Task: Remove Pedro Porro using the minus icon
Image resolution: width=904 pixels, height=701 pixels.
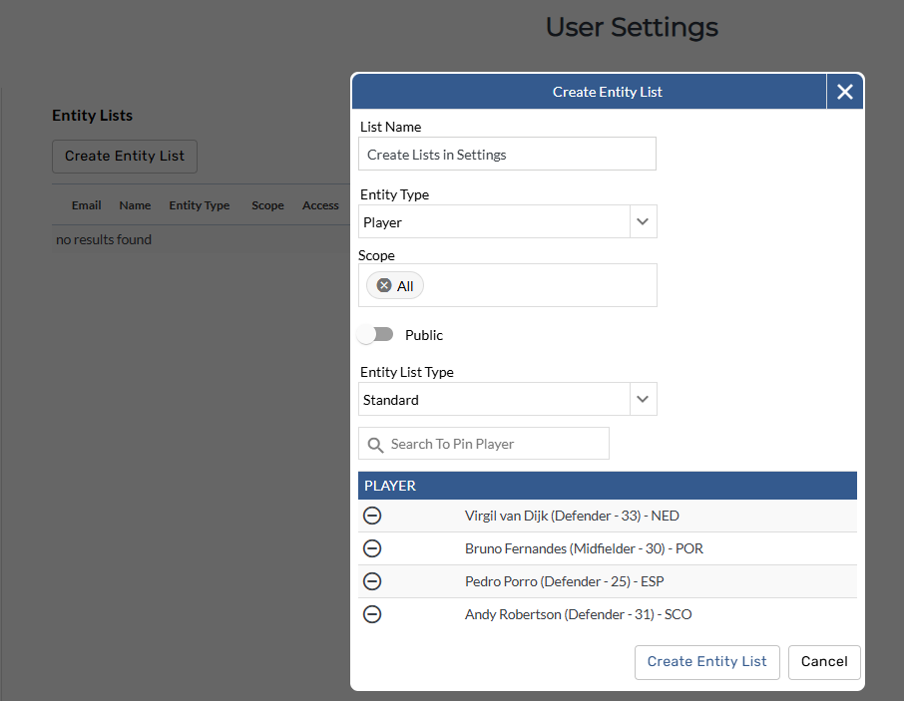Action: point(372,581)
